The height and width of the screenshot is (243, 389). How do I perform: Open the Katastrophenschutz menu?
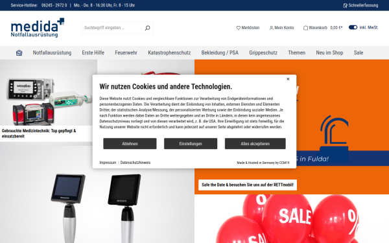(x=169, y=52)
